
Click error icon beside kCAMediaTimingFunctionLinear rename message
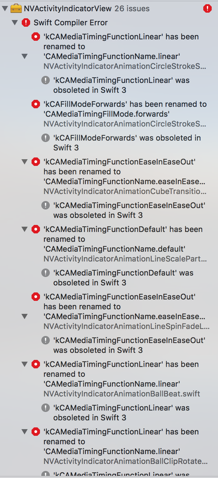point(35,37)
